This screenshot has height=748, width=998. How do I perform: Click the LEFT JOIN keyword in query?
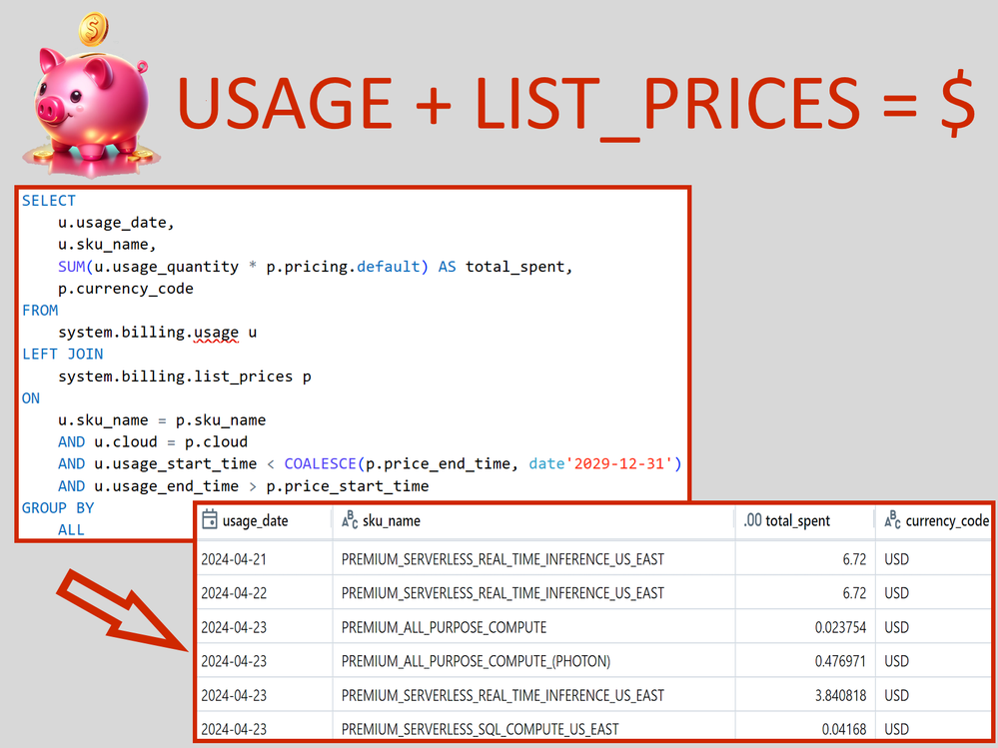click(x=62, y=354)
